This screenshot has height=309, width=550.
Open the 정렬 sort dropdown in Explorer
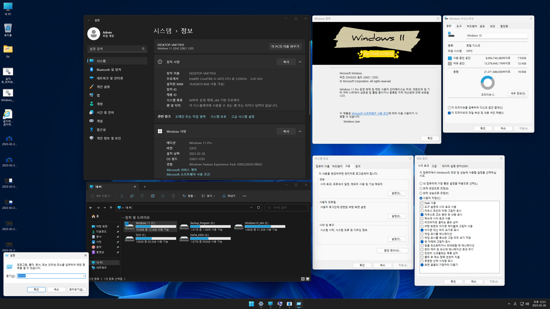click(x=189, y=196)
